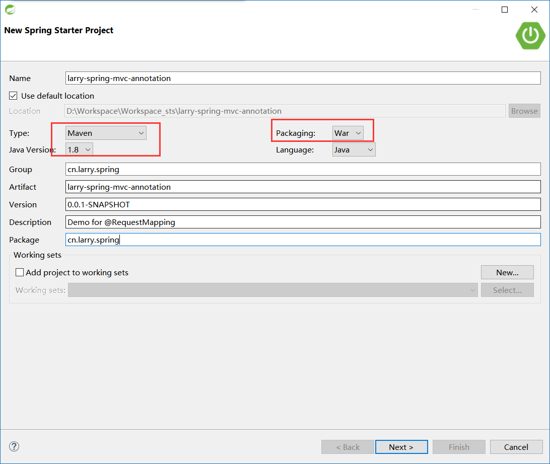
Task: Close the dialog with the X button
Action: click(x=534, y=10)
